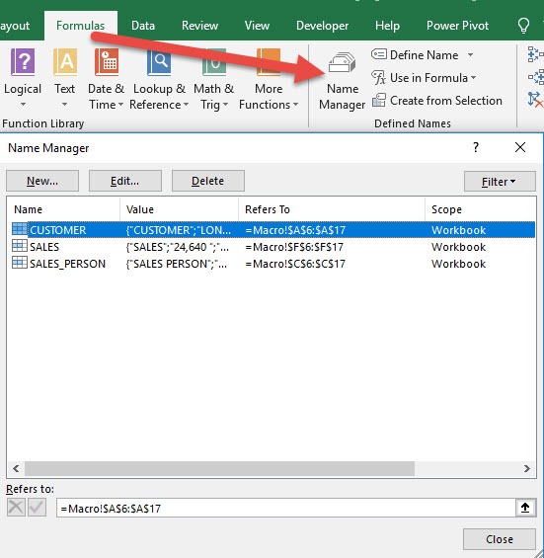Switch to the Data tab
The height and width of the screenshot is (558, 544).
point(143,26)
